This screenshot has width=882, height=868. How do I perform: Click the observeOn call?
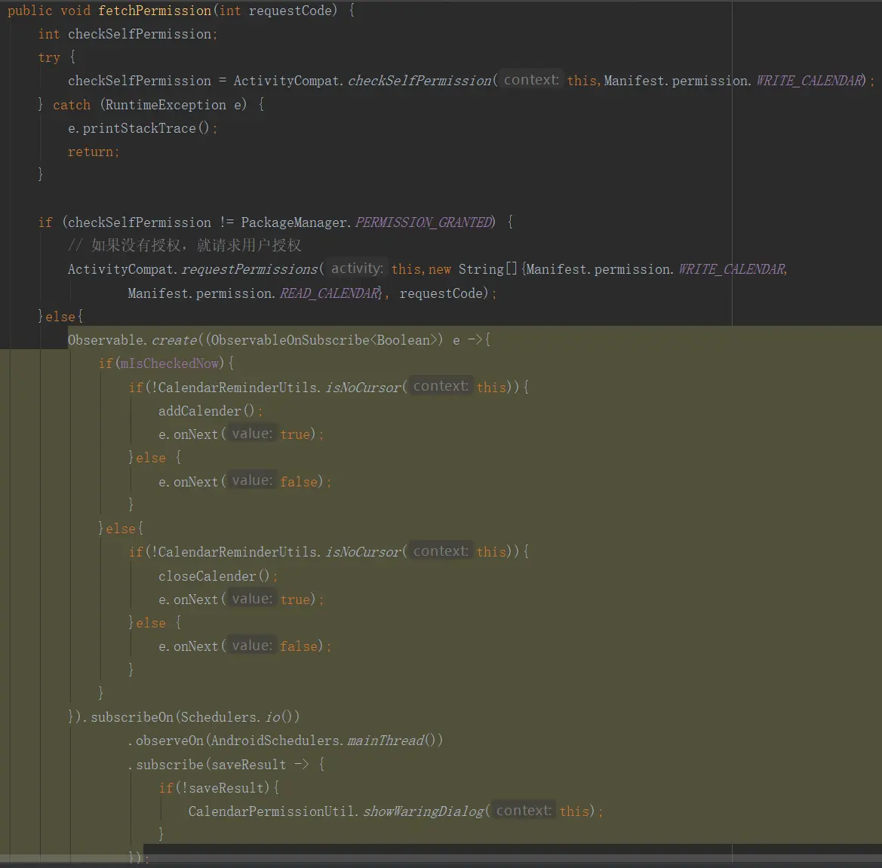[x=170, y=741]
